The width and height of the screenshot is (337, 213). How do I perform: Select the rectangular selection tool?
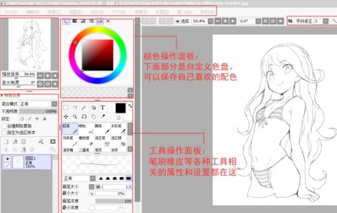tap(66, 107)
